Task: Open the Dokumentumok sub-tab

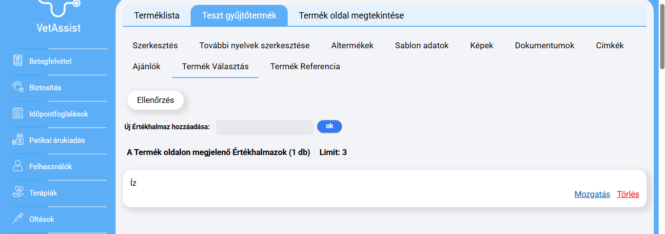Action: click(x=545, y=46)
